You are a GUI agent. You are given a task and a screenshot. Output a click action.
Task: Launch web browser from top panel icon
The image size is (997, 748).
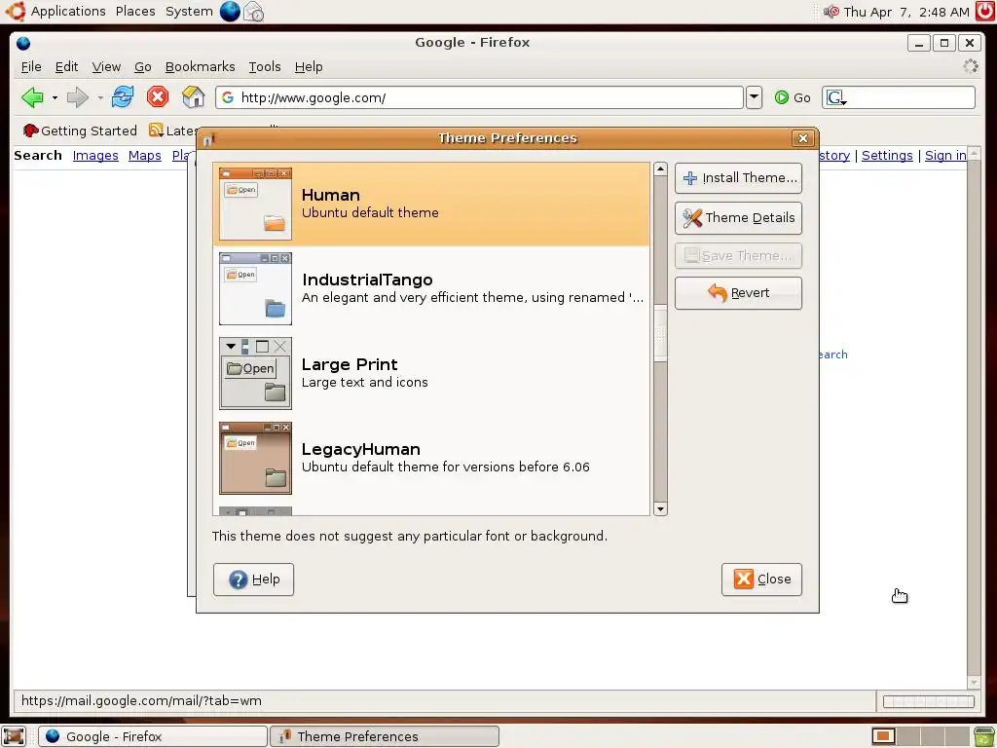click(230, 11)
